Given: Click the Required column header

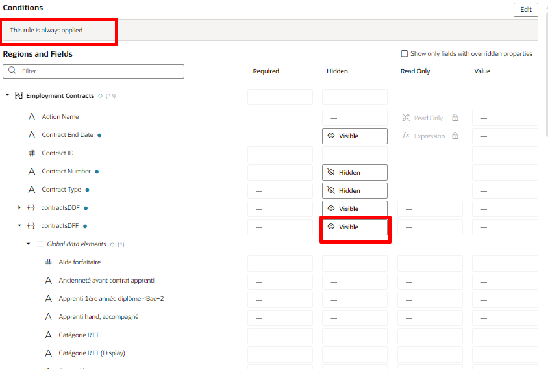Looking at the screenshot, I should 266,71.
